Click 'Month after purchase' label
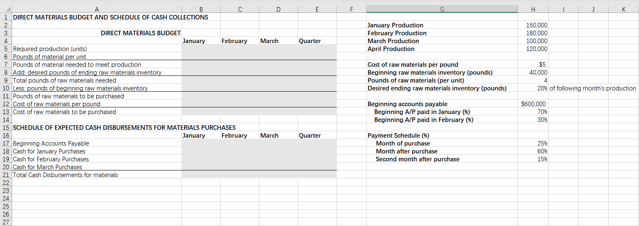This screenshot has width=639, height=226. [407, 151]
